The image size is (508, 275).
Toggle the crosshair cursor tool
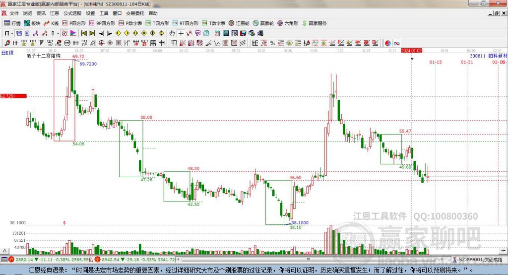tap(181, 33)
